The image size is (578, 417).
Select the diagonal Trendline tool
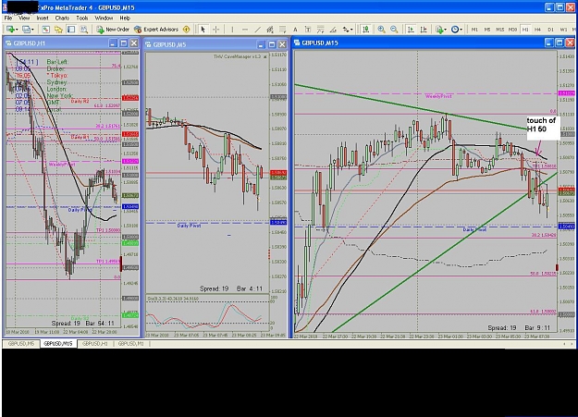pyautogui.click(x=258, y=30)
